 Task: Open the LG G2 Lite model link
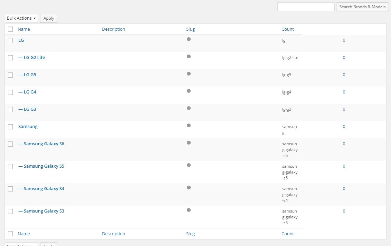click(32, 58)
